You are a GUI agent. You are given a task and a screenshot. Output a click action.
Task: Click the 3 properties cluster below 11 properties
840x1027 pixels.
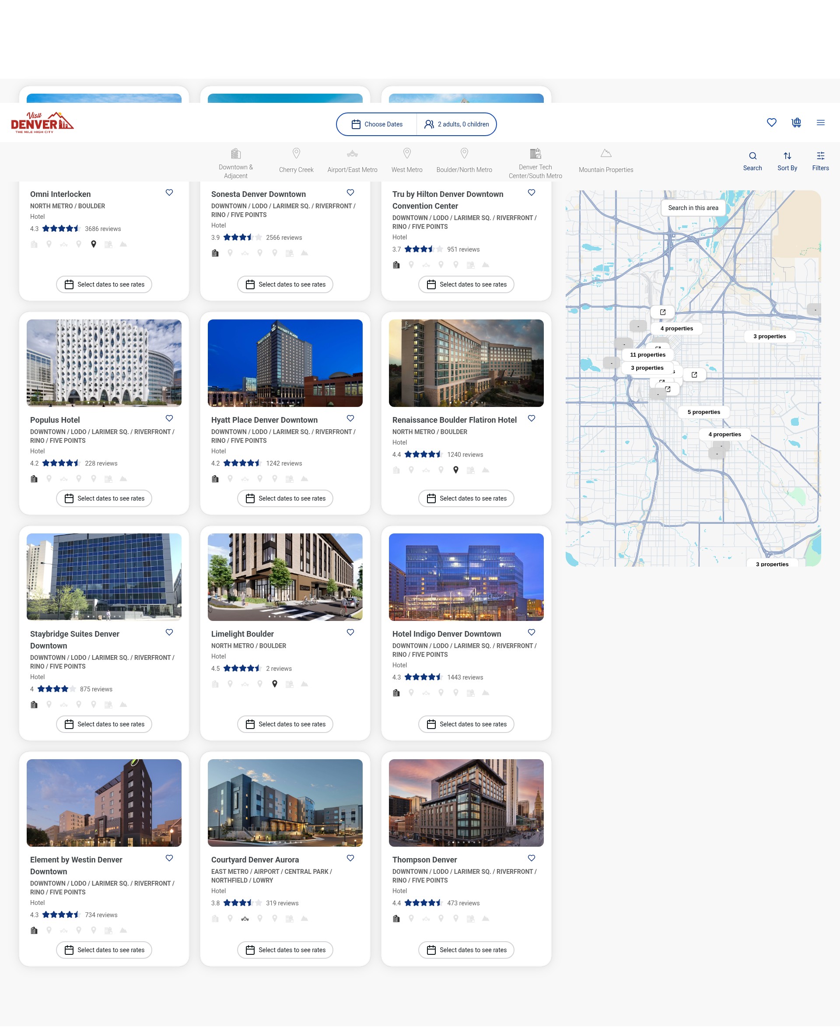tap(647, 368)
